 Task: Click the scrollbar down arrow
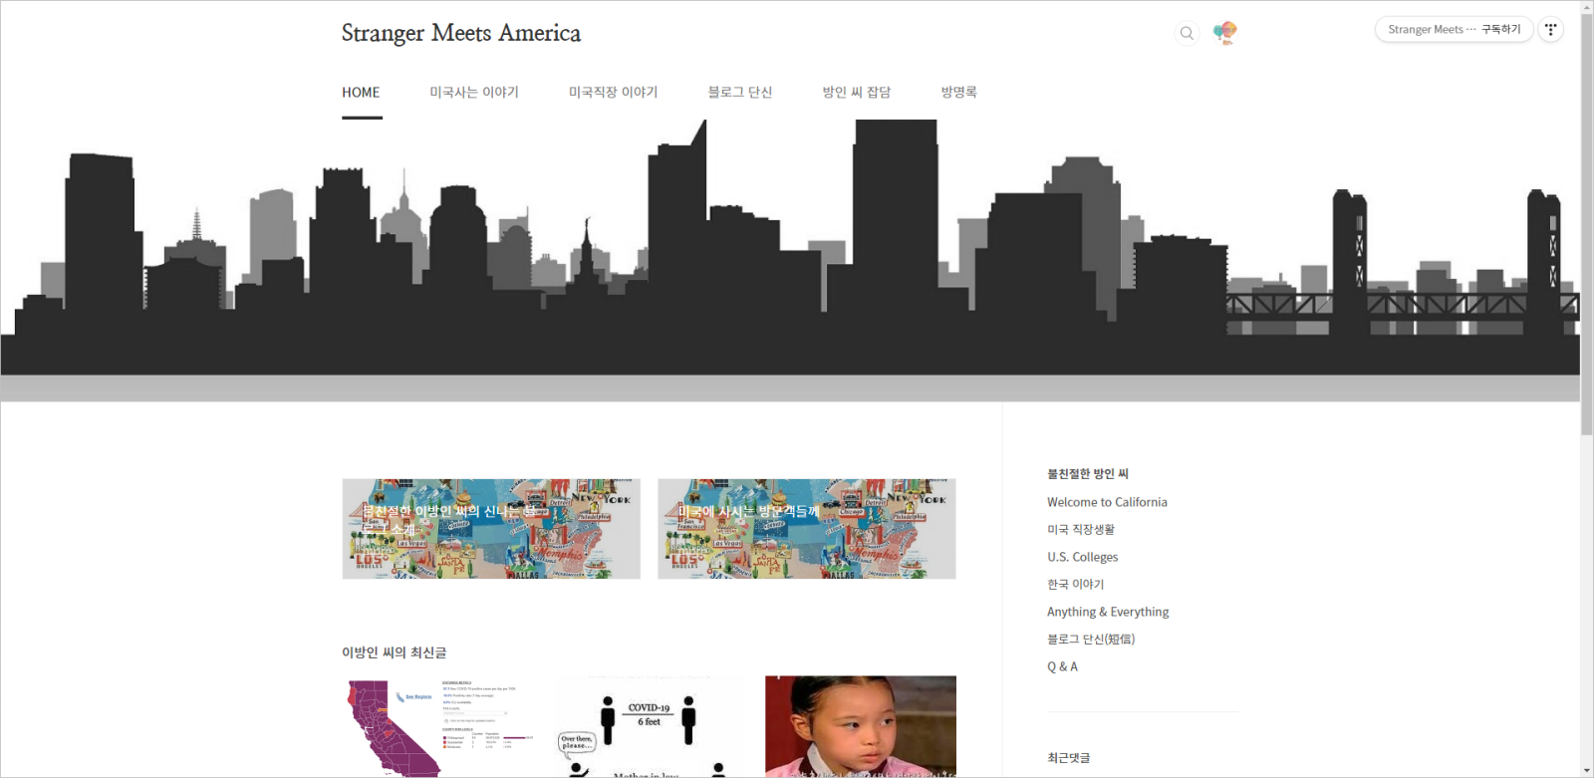click(1587, 770)
